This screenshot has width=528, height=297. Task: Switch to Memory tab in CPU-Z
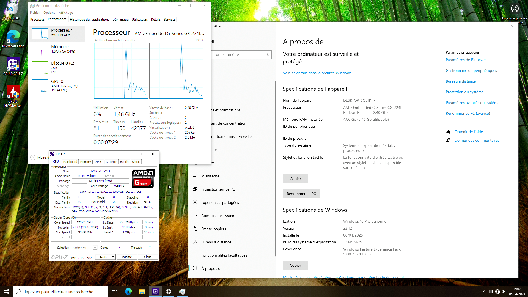click(x=86, y=162)
